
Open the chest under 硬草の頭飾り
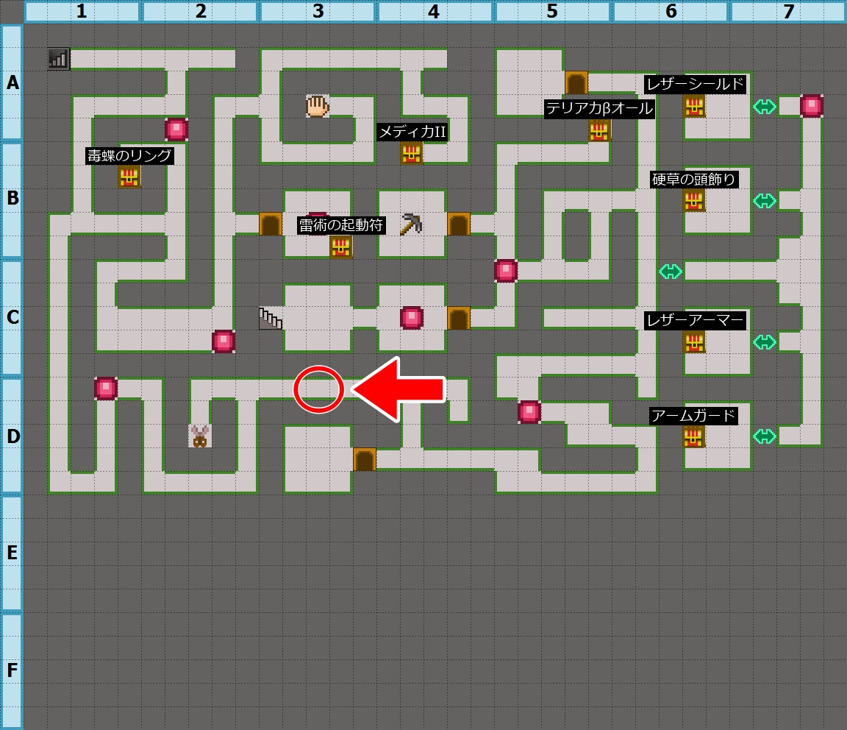694,200
